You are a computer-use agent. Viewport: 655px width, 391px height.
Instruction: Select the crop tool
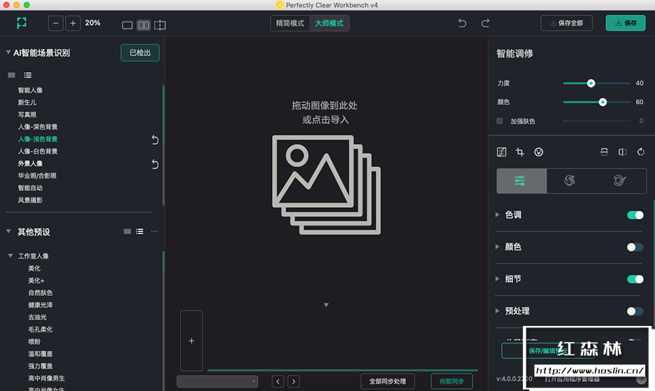520,152
